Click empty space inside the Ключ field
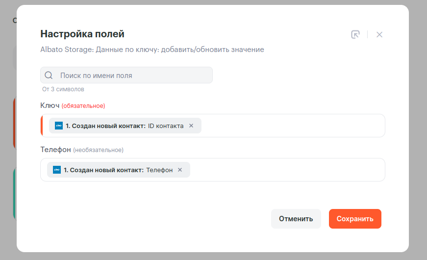The width and height of the screenshot is (427, 260). [294, 126]
